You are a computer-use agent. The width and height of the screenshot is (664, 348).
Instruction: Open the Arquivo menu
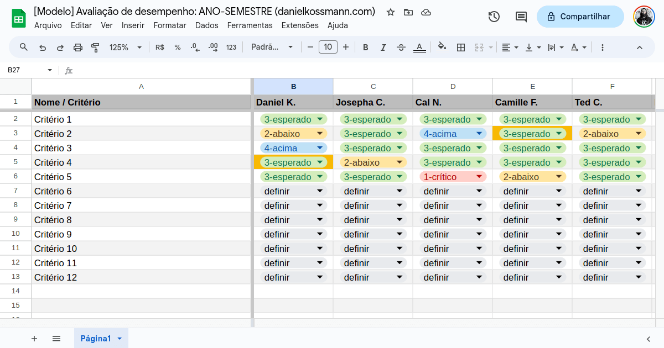click(x=48, y=25)
